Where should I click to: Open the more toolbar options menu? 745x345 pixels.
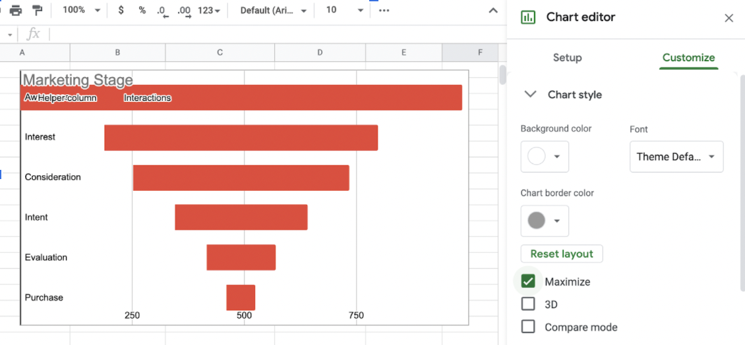384,11
